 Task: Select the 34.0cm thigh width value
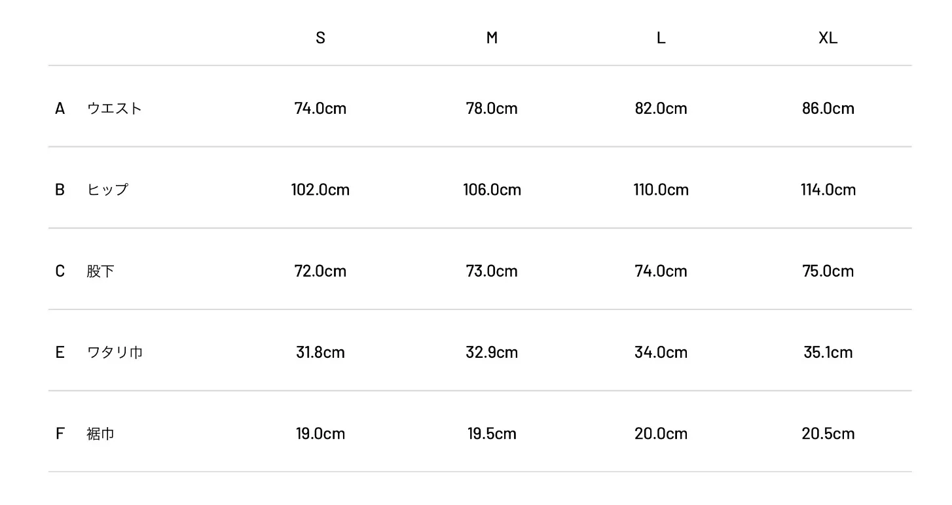click(661, 353)
